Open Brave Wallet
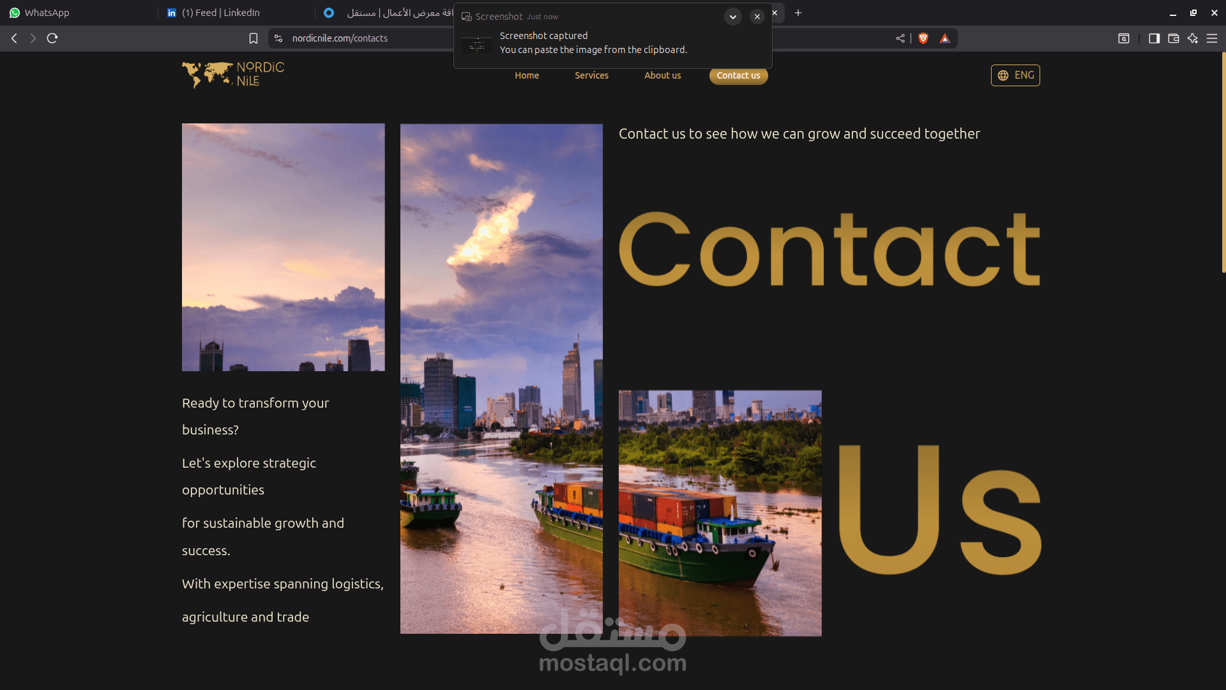Viewport: 1226px width, 690px height. [1174, 38]
